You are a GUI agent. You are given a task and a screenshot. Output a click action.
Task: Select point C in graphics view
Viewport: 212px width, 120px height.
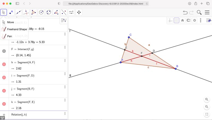point(129,37)
